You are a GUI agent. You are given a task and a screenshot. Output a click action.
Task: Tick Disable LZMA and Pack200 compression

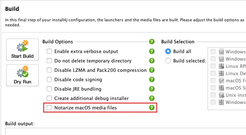click(49, 70)
